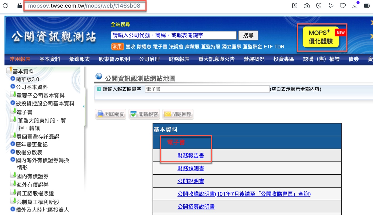Click the 全站搜尋 company search field

[x=173, y=35]
